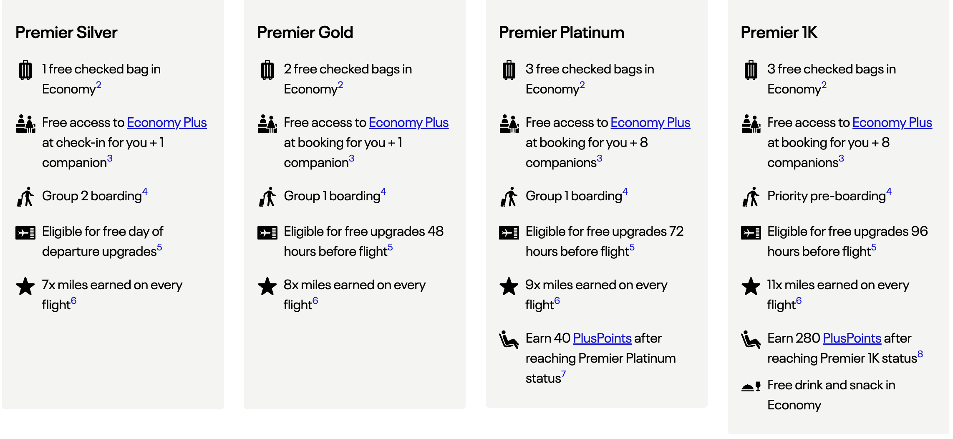Click the drink and snack icon in Premier 1K
953x439 pixels.
[751, 386]
